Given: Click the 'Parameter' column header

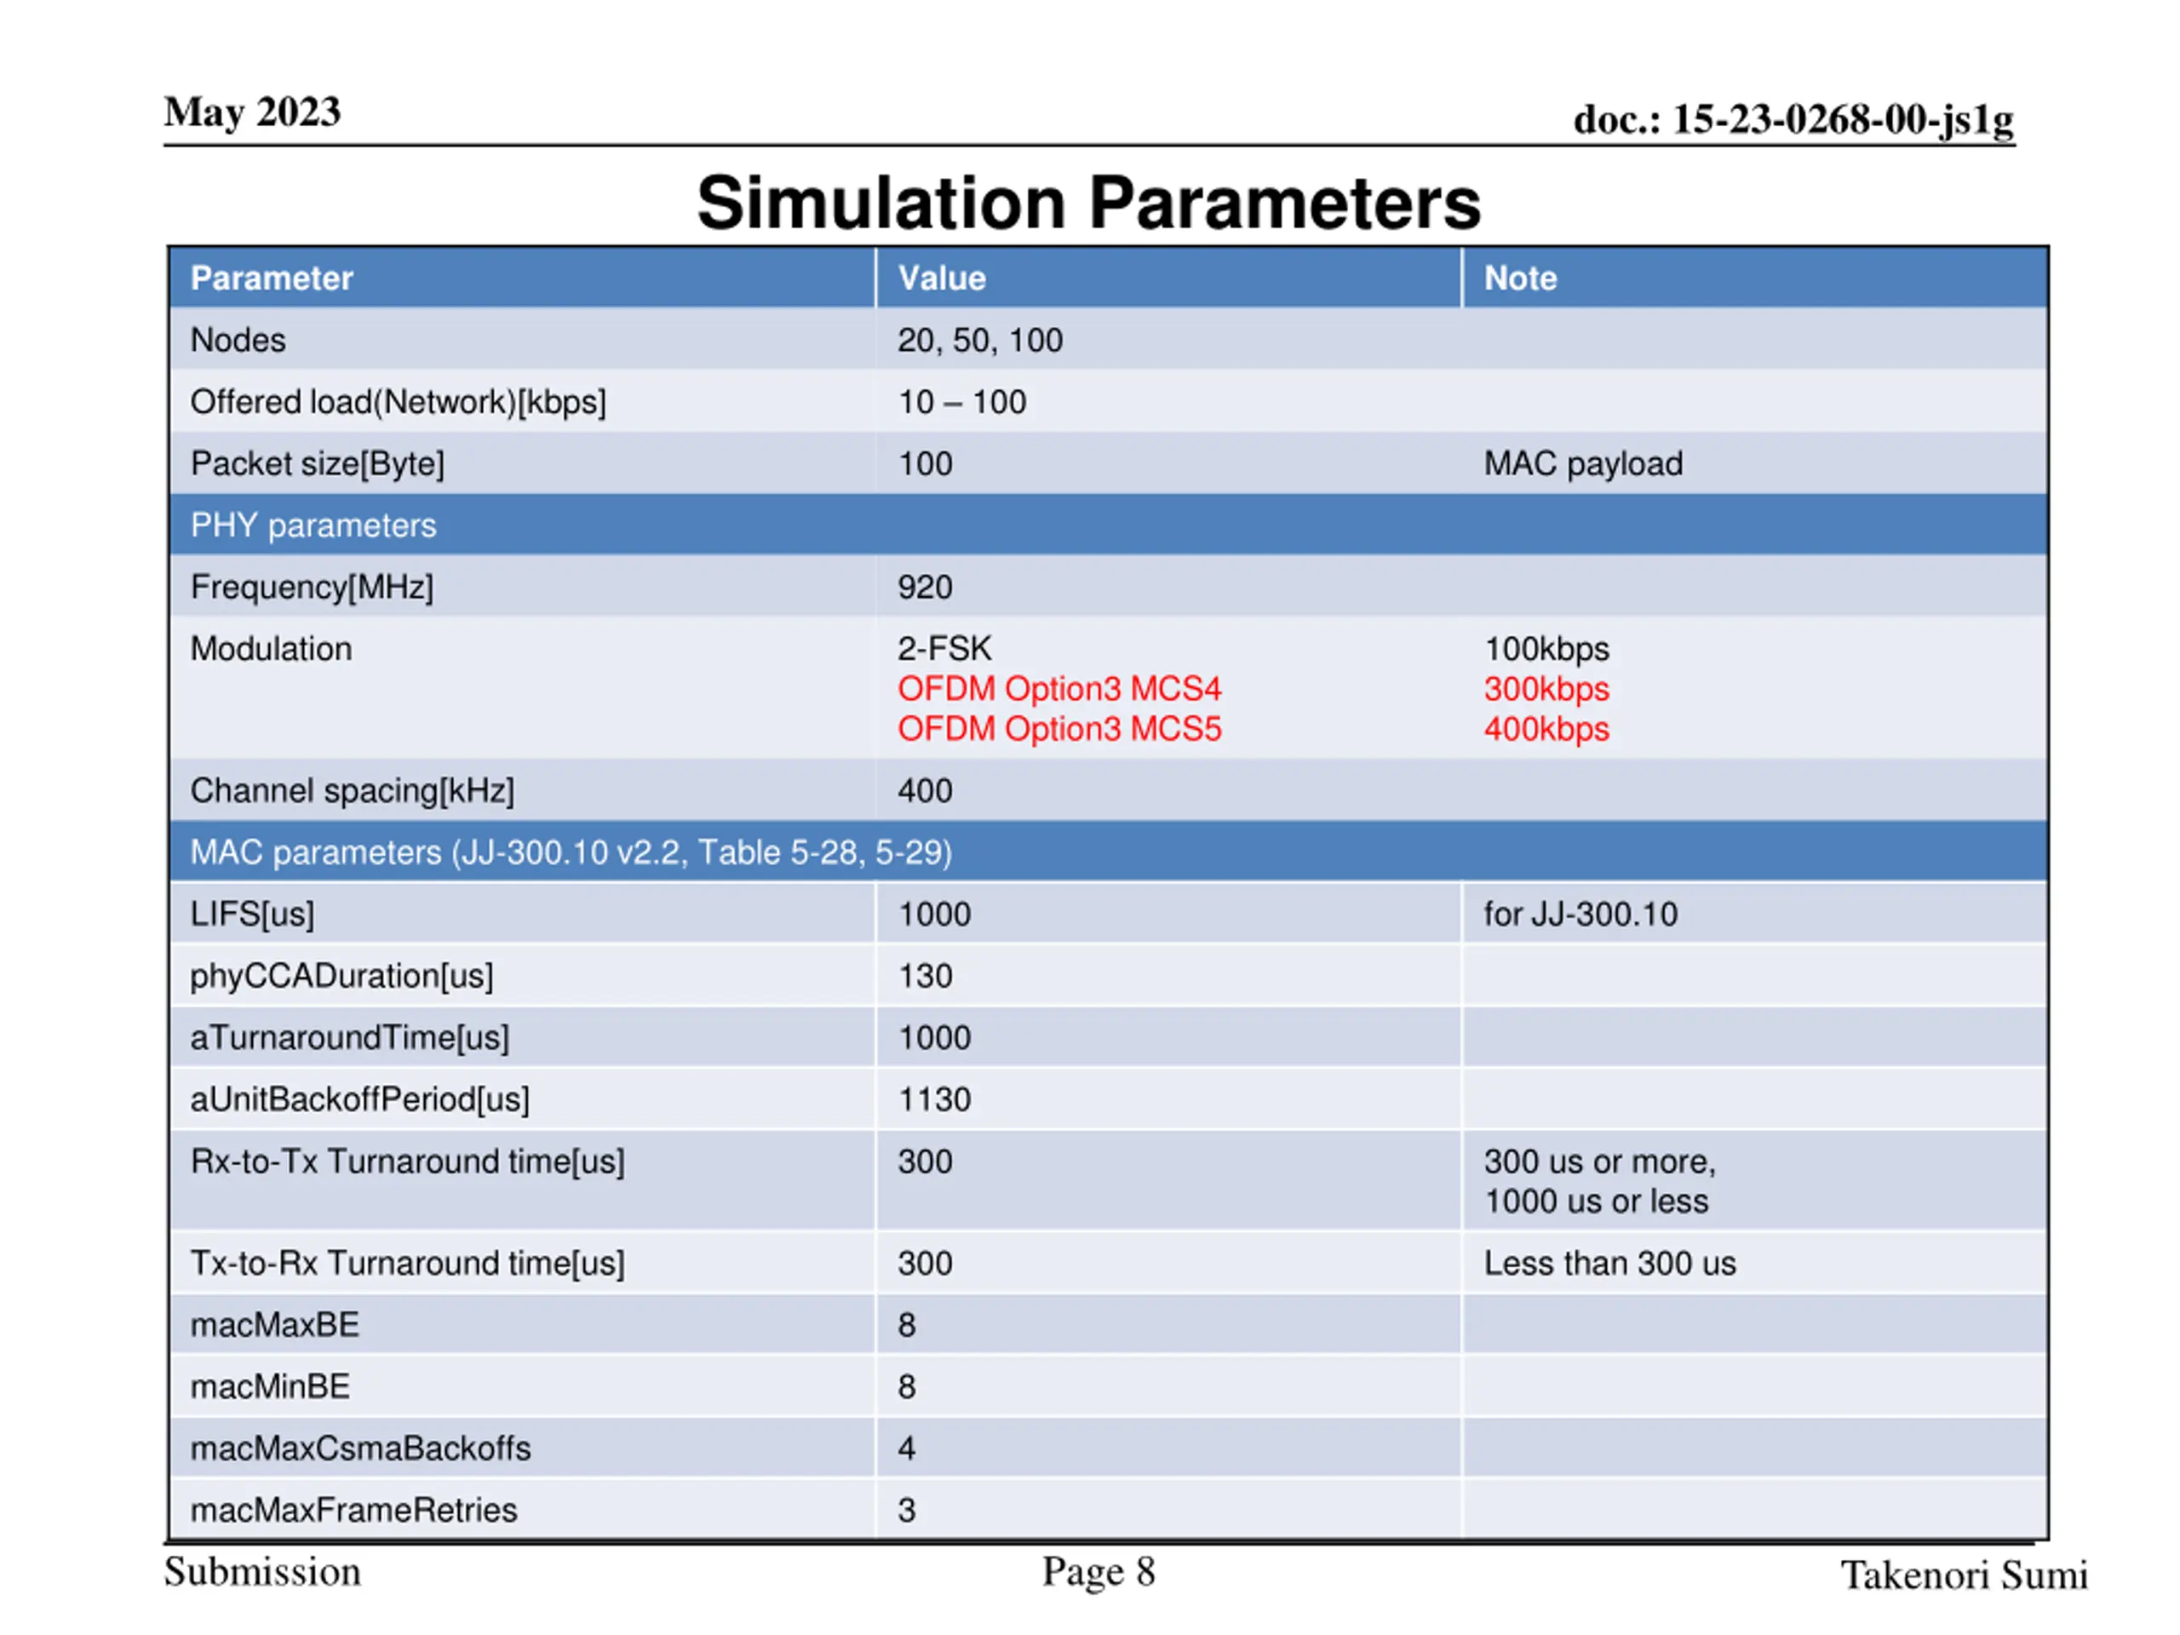Looking at the screenshot, I should (x=522, y=278).
